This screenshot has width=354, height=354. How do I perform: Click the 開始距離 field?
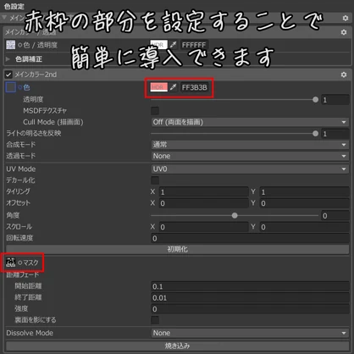point(250,286)
